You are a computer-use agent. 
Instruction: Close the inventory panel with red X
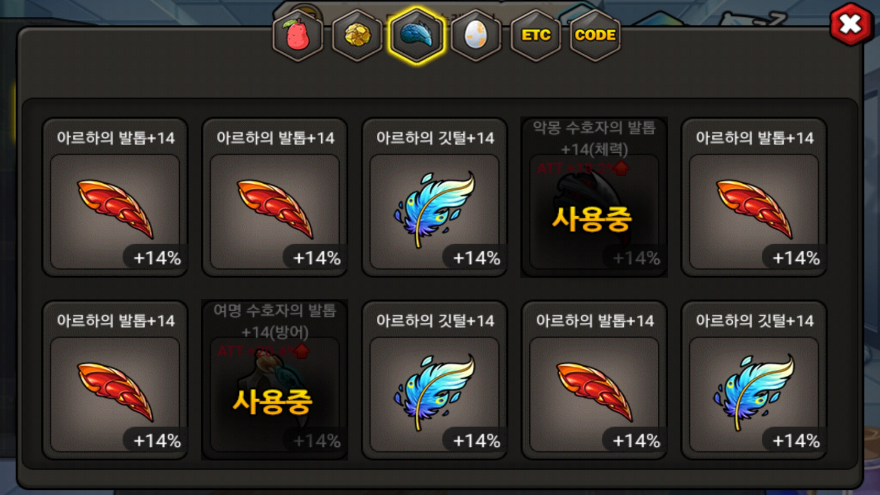pyautogui.click(x=851, y=24)
